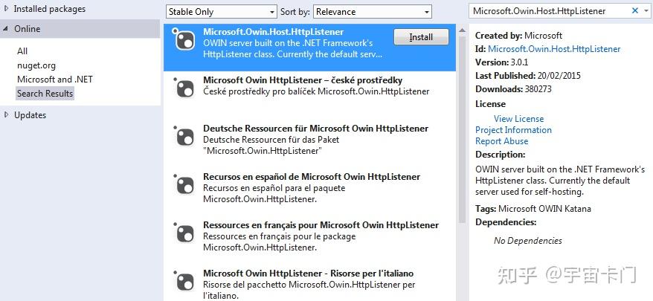Screen dimensions: 653x301
Task: Open the Project Information link
Action: (x=513, y=130)
